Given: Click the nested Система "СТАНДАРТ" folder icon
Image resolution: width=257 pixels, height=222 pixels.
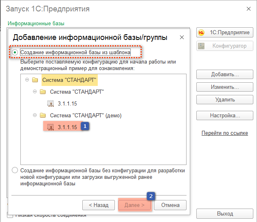Looking at the screenshot, I should tap(43, 92).
